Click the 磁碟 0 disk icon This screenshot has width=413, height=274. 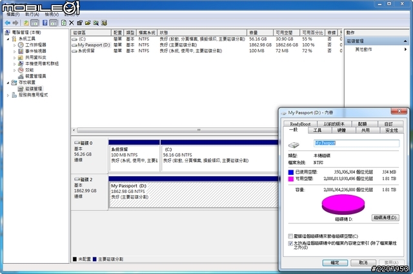(x=77, y=143)
